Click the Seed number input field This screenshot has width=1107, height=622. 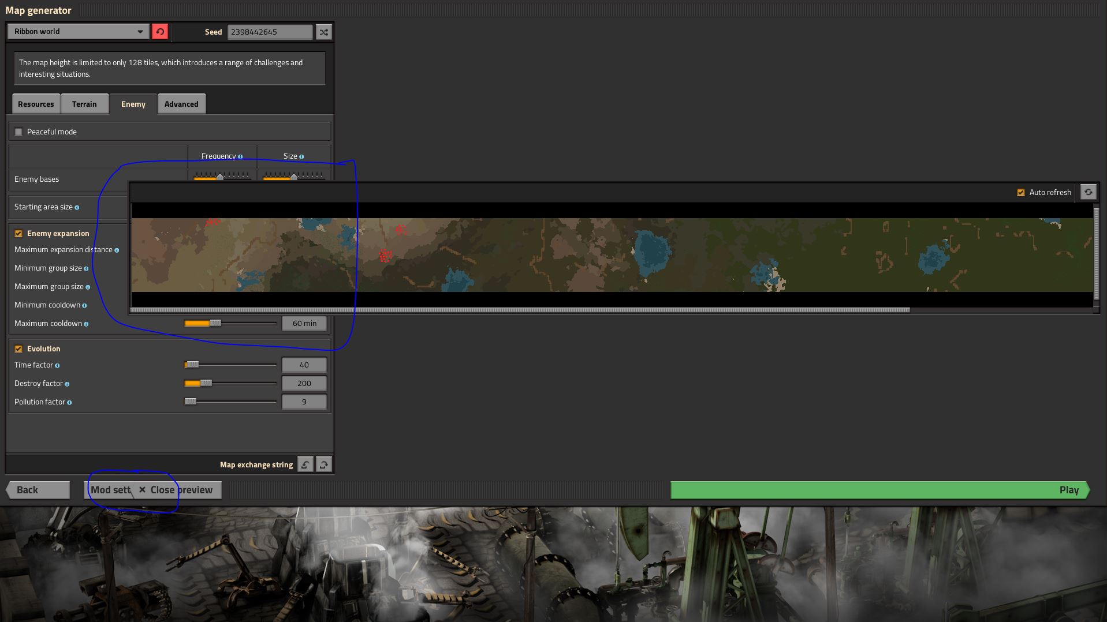(x=270, y=32)
